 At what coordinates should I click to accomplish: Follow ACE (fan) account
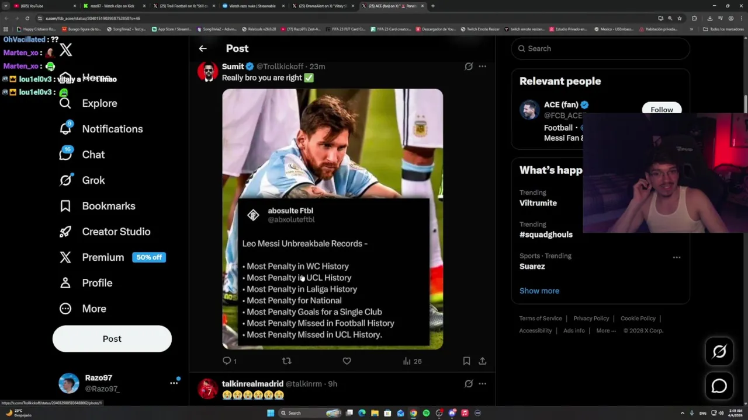662,110
